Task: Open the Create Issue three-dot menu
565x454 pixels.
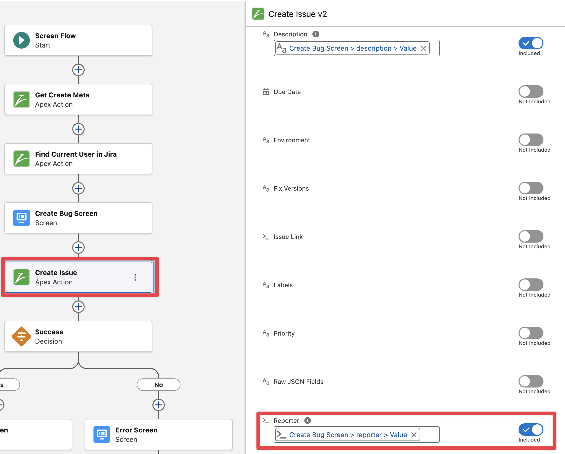Action: [135, 277]
